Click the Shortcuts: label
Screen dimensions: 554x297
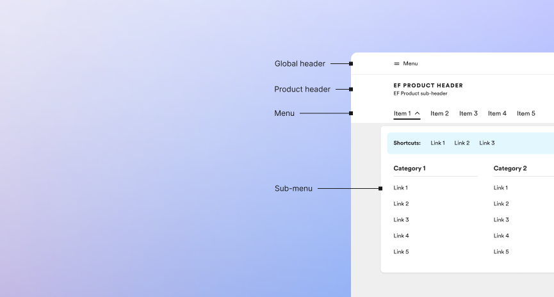coord(407,143)
